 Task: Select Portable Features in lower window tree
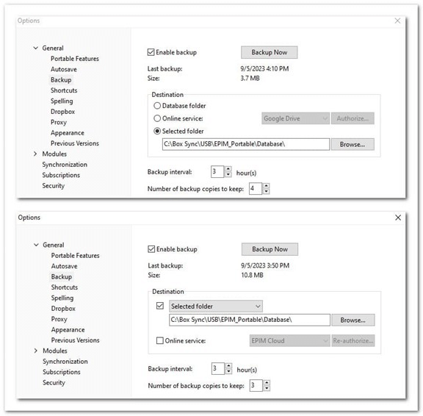pos(75,255)
